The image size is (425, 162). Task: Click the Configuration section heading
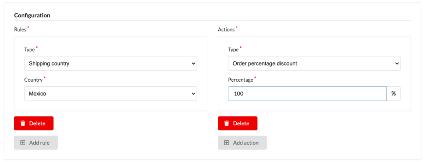(x=32, y=15)
